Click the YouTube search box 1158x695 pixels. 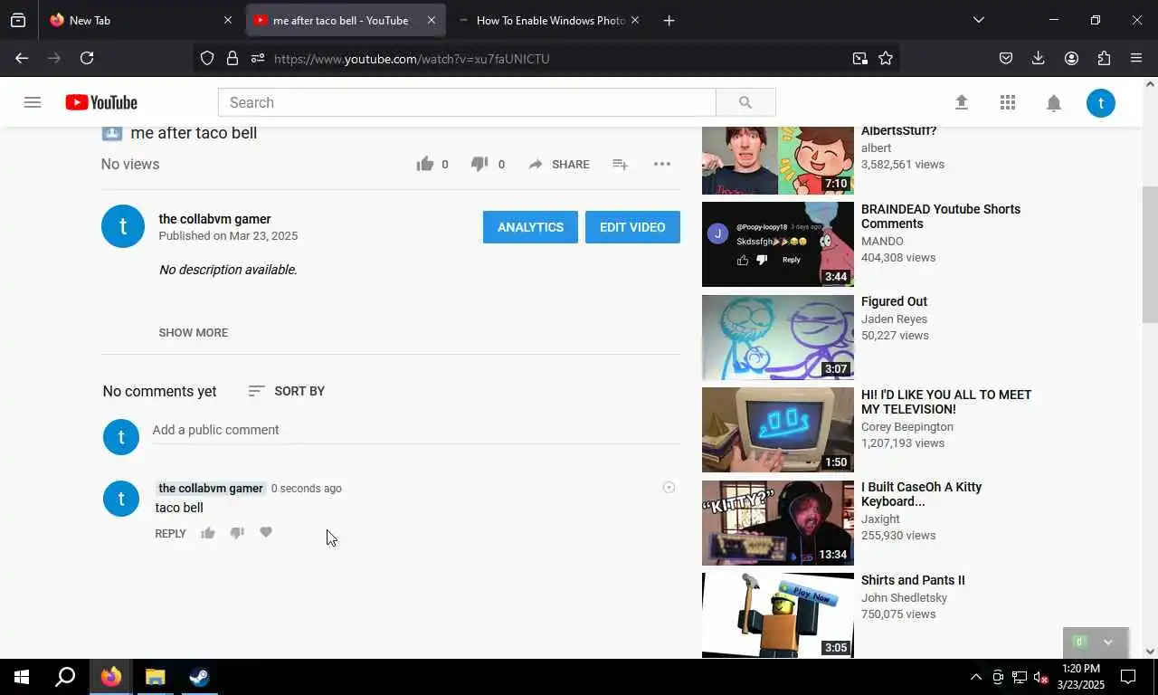467,102
